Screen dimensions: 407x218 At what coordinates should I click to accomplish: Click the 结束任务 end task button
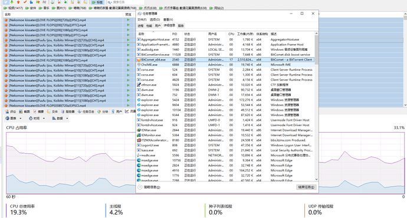tap(306, 187)
